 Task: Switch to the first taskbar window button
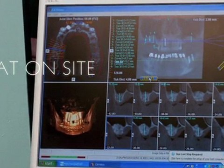click(x=73, y=164)
